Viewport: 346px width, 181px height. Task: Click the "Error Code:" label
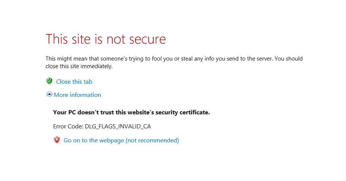click(68, 126)
